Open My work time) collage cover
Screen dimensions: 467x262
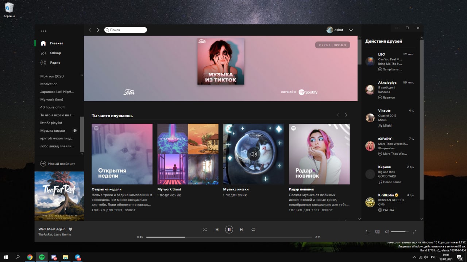coord(188,154)
